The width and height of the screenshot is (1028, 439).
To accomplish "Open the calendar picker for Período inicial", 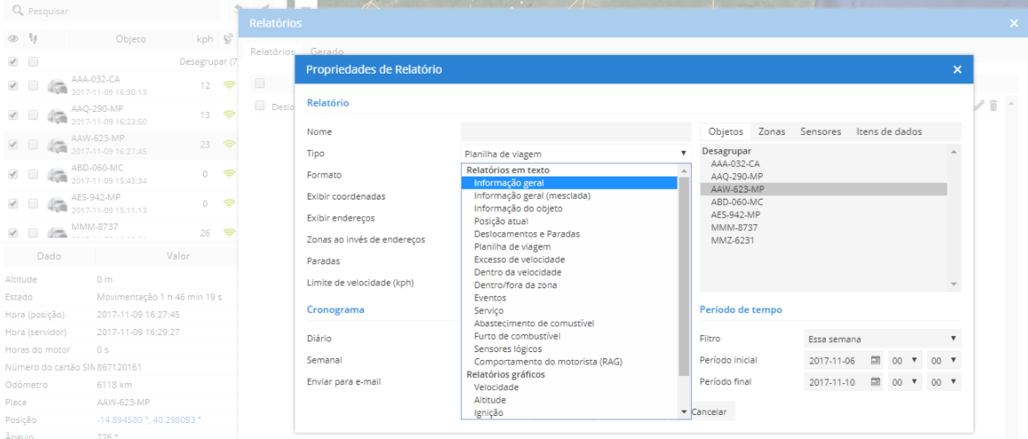I will [x=875, y=360].
